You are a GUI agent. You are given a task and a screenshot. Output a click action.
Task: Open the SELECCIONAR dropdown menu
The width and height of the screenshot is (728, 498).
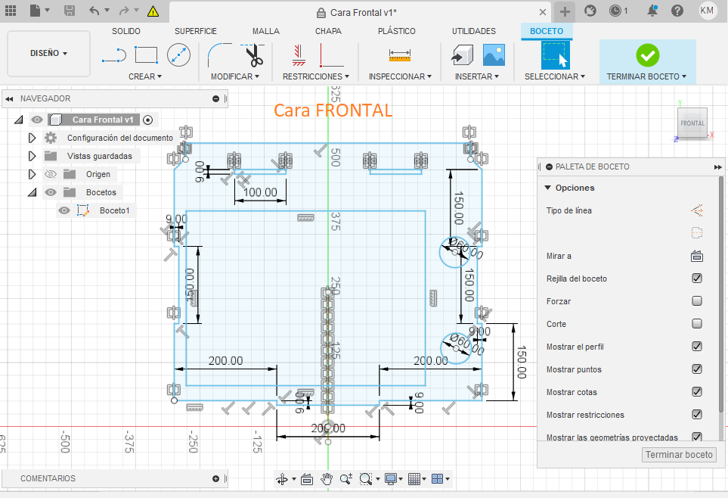pos(555,76)
